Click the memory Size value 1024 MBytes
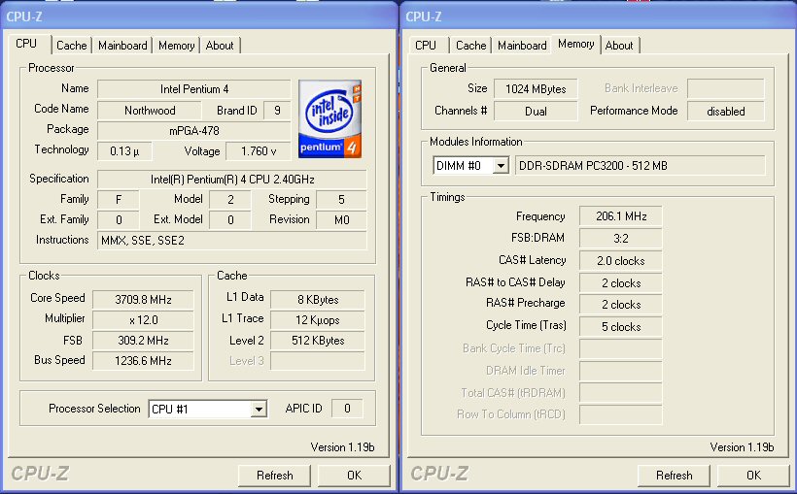 [x=536, y=89]
